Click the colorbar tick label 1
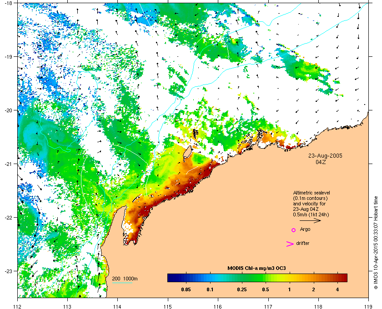 tap(289, 289)
